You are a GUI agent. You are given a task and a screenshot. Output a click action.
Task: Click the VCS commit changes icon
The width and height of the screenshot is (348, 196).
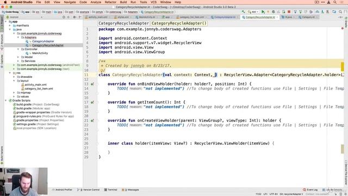click(x=301, y=12)
